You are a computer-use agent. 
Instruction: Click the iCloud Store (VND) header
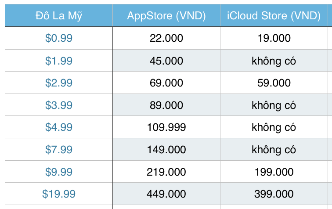click(x=274, y=16)
